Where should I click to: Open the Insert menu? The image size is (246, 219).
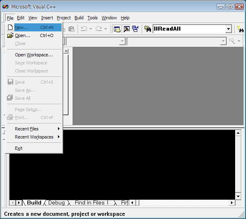click(47, 18)
